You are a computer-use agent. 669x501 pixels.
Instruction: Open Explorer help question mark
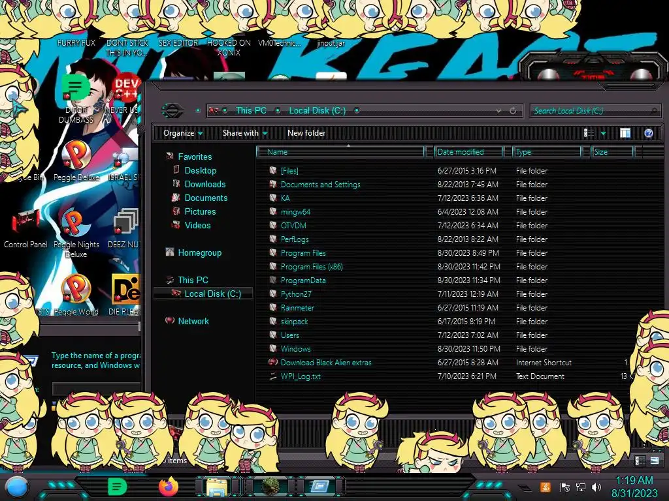(649, 133)
